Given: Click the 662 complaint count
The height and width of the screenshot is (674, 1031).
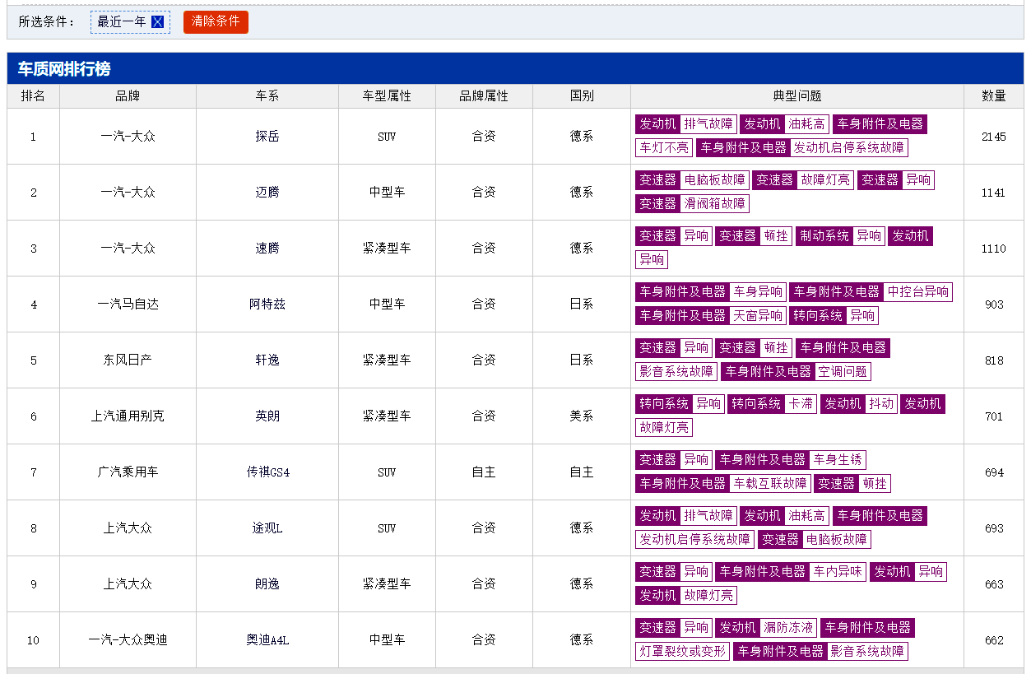Looking at the screenshot, I should tap(994, 640).
